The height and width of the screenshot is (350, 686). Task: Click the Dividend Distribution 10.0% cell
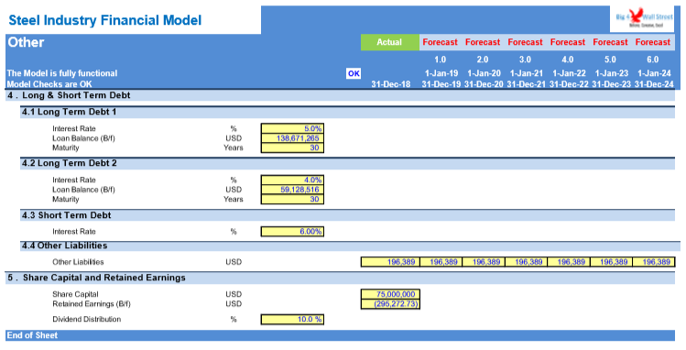(x=292, y=320)
